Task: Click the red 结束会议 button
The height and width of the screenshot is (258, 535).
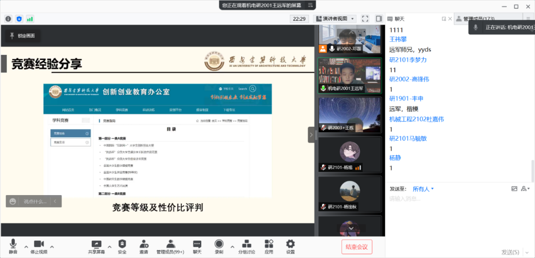Action: pos(356,247)
